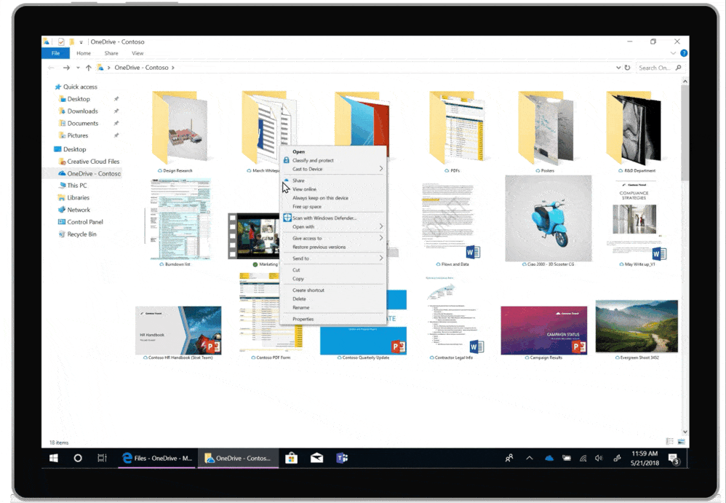726x503 pixels.
Task: Open the OneDrive cloud icon in system tray
Action: tap(549, 458)
